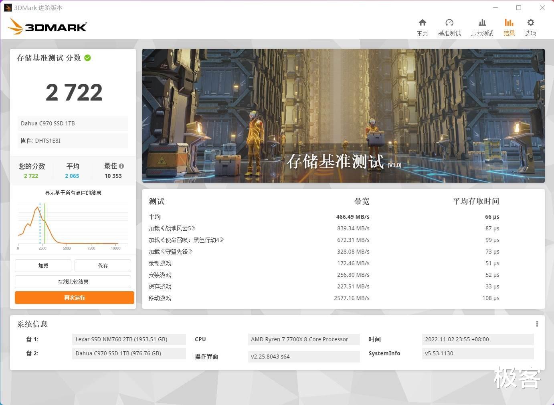Click the green validation checkmark badge
The height and width of the screenshot is (405, 554).
87,58
